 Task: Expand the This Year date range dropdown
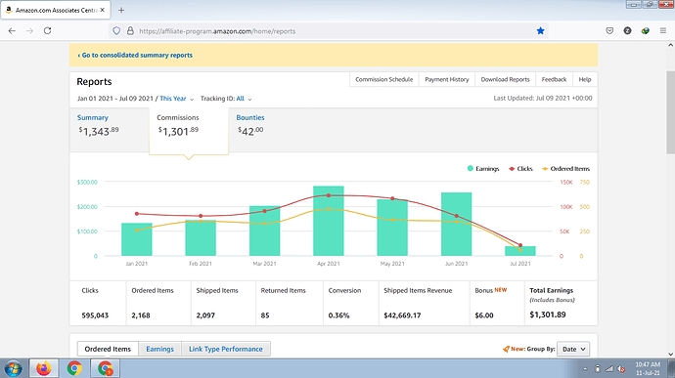click(x=176, y=99)
